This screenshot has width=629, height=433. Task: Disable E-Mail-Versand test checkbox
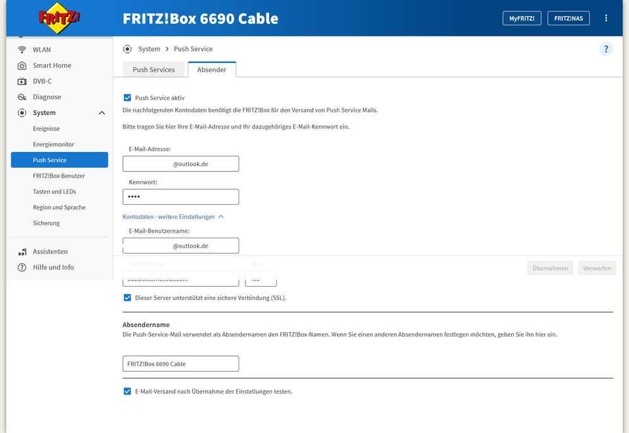click(x=127, y=391)
